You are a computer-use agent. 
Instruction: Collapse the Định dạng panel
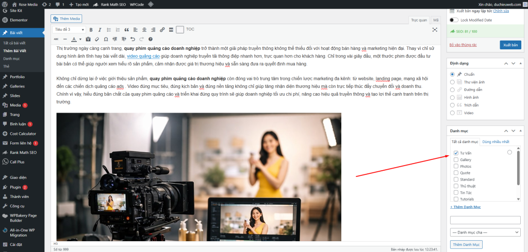click(x=521, y=63)
